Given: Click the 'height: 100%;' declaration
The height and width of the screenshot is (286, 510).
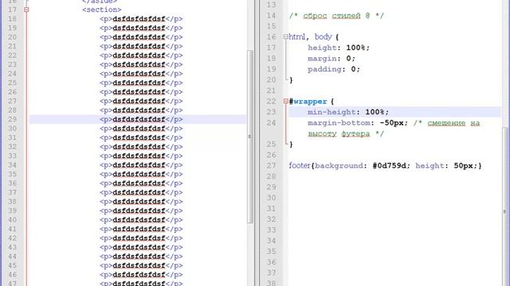Looking at the screenshot, I should pyautogui.click(x=339, y=48).
